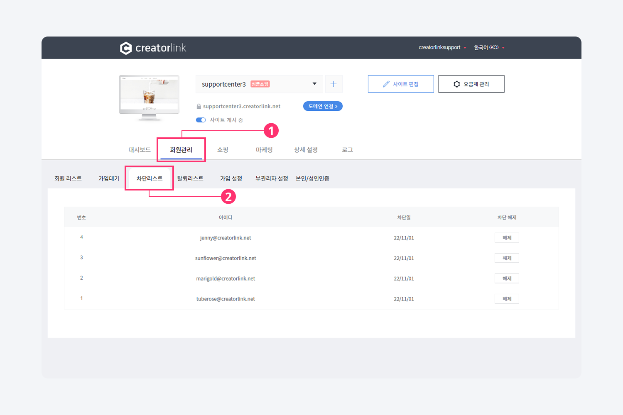Screen dimensions: 623x415
Task: Click the site preview monitor thumbnail
Action: point(149,98)
